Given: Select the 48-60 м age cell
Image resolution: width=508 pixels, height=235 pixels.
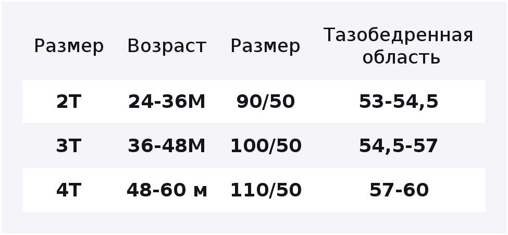Looking at the screenshot, I should [x=167, y=190].
